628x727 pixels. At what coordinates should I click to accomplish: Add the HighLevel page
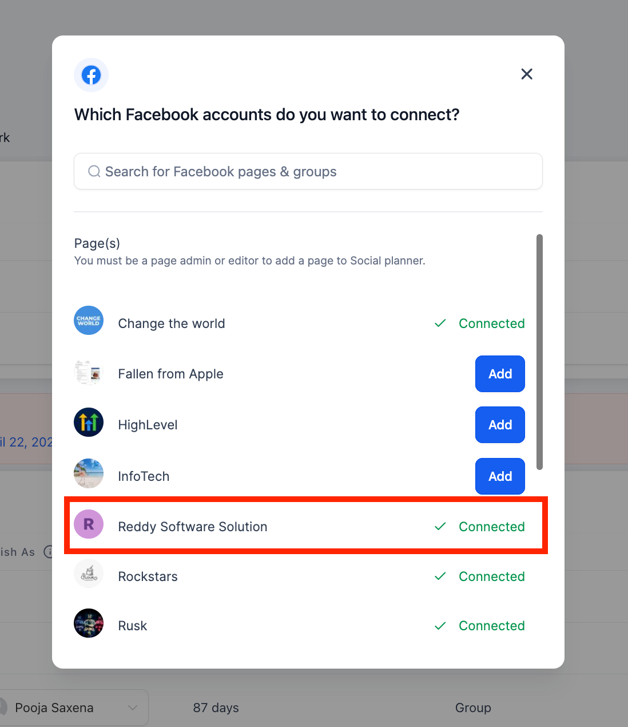pos(500,425)
